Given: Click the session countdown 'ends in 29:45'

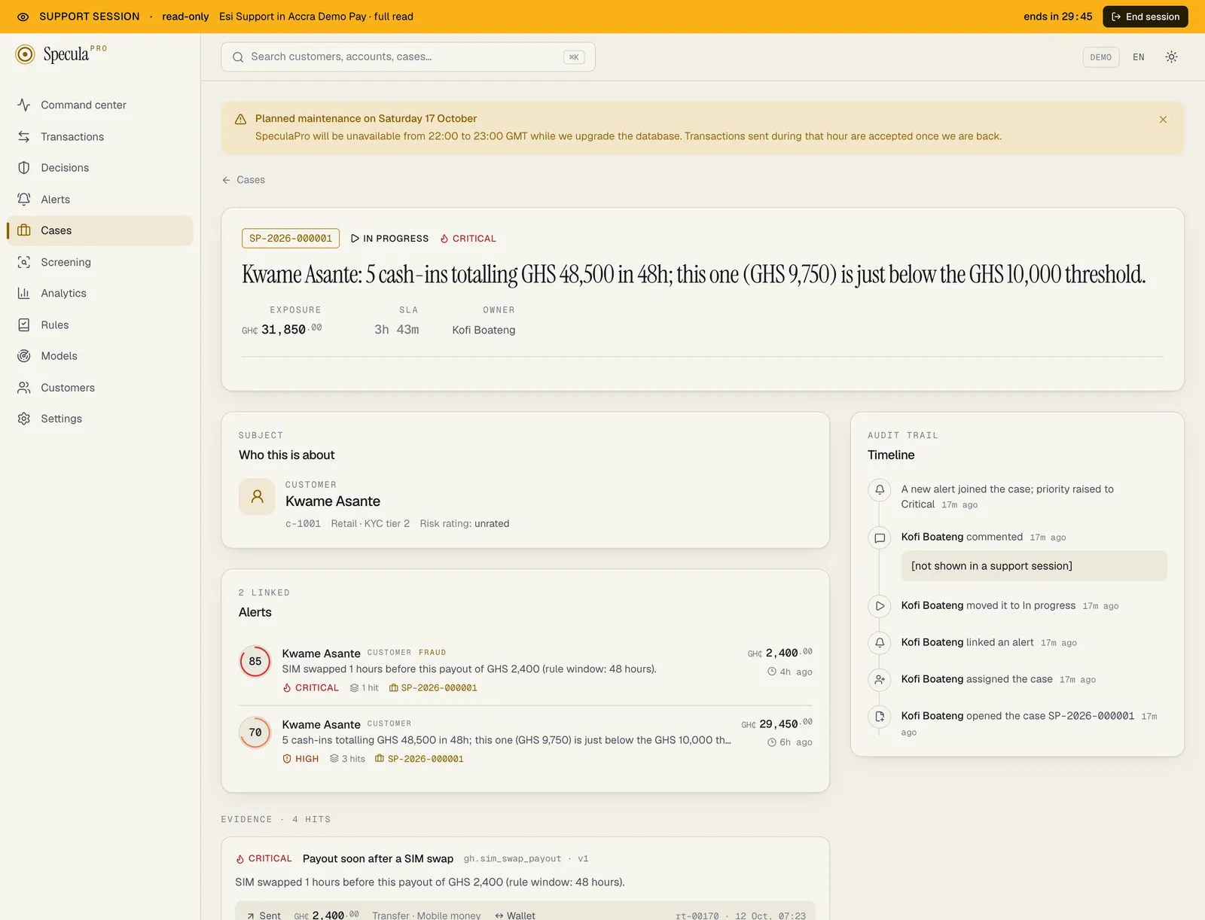Looking at the screenshot, I should click(1057, 17).
